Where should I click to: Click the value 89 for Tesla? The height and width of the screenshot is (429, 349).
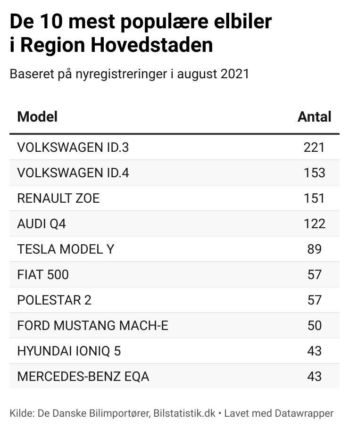314,249
